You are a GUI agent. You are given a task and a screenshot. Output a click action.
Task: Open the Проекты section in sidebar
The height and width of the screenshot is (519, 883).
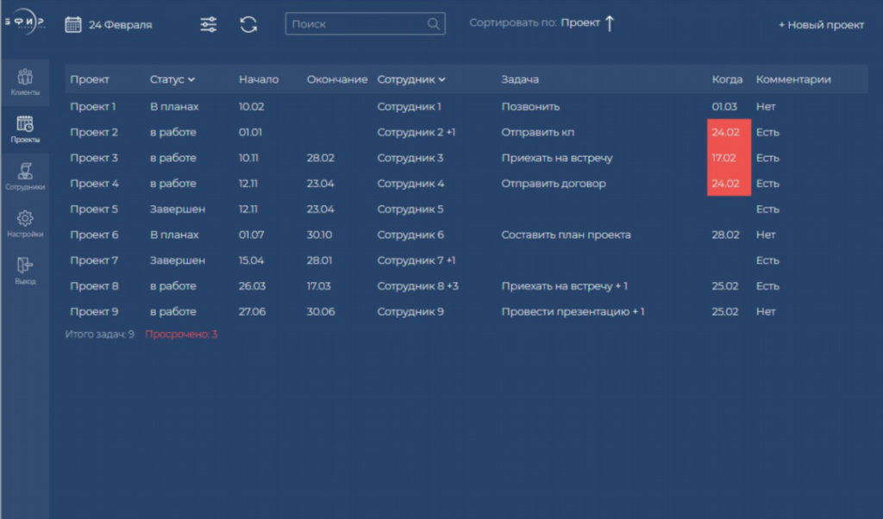[25, 129]
